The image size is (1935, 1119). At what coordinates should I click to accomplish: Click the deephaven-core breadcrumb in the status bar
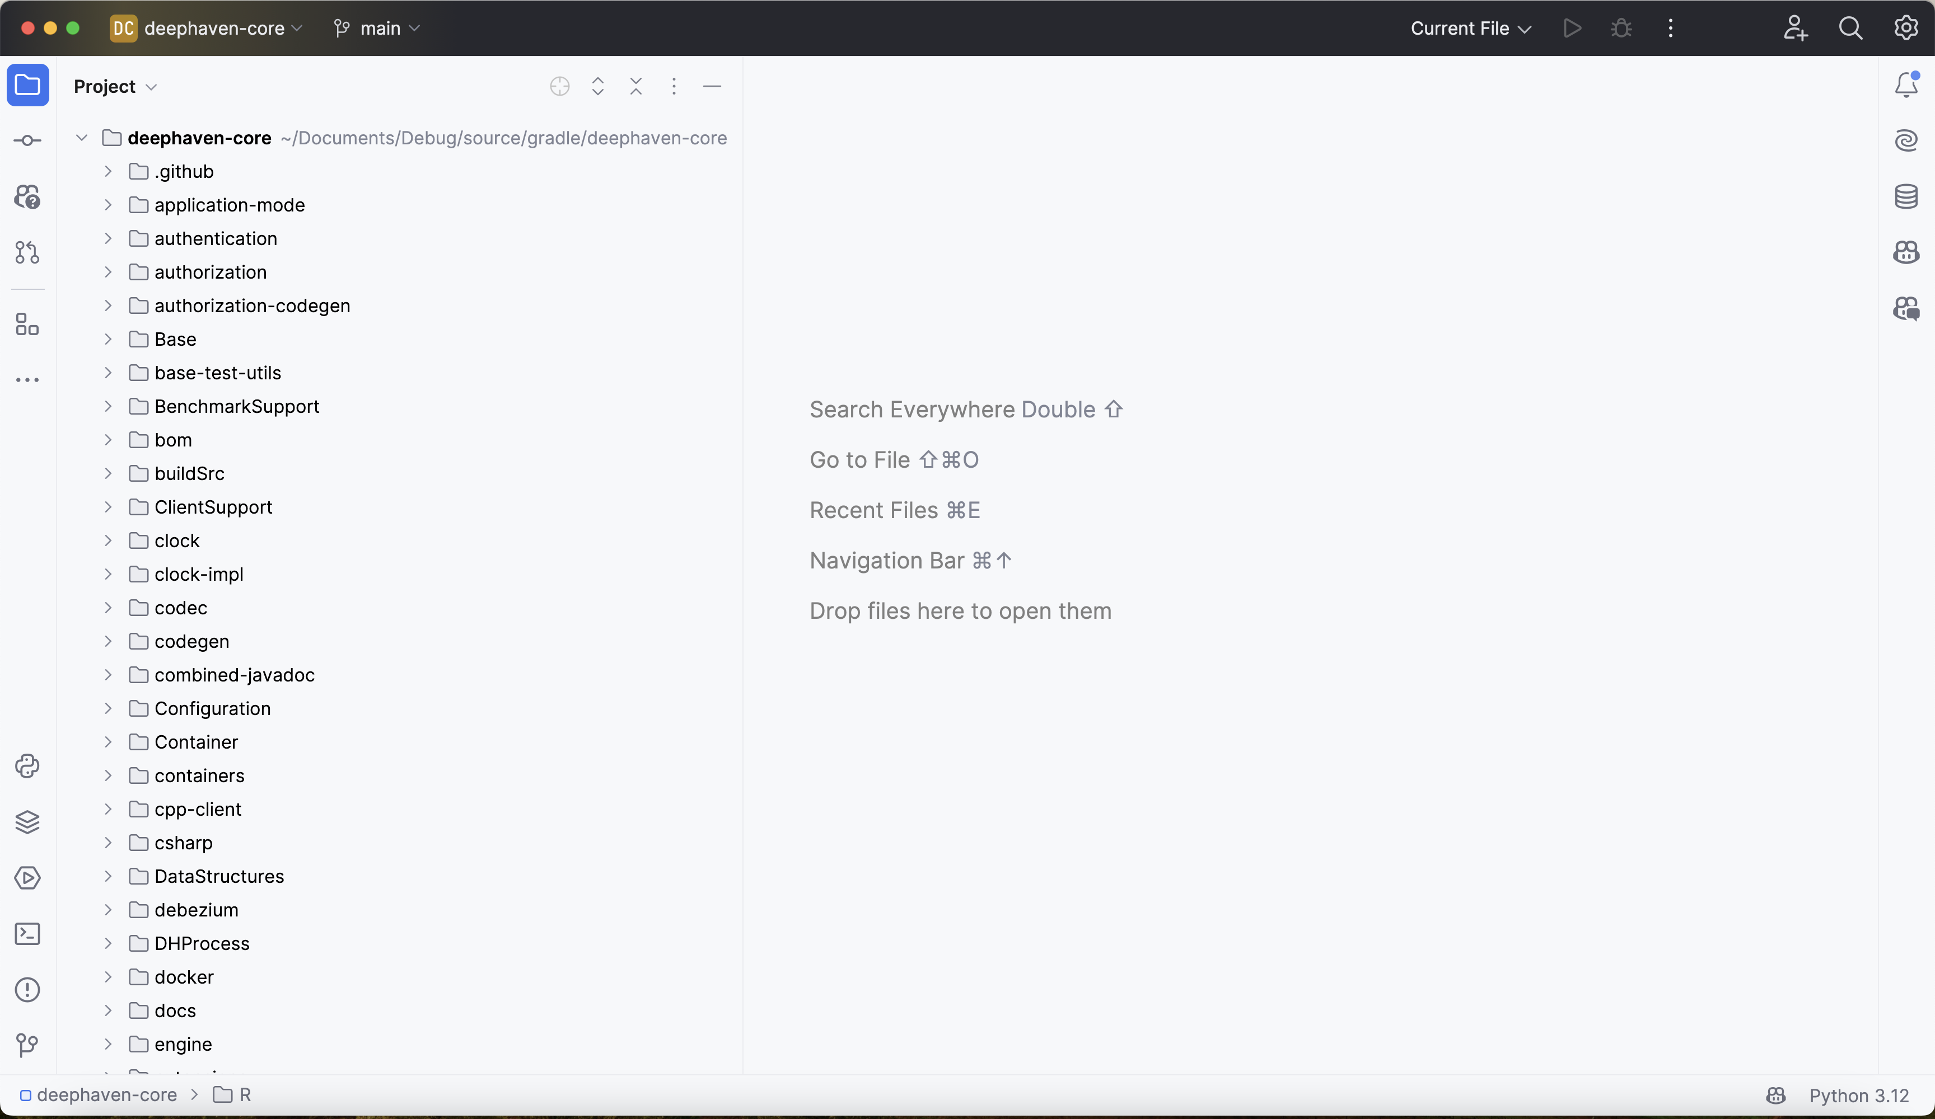tap(106, 1095)
